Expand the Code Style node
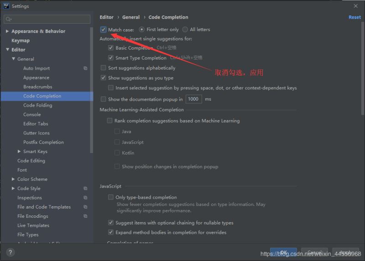This screenshot has width=365, height=261. (13, 189)
